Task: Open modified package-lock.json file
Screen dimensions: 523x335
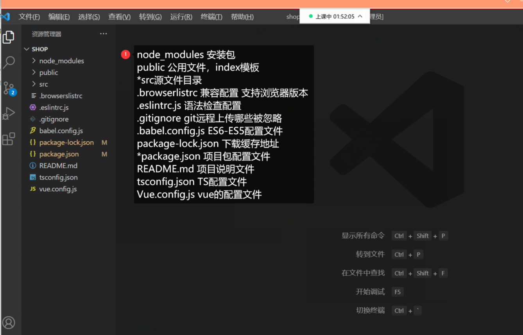Action: coord(66,143)
